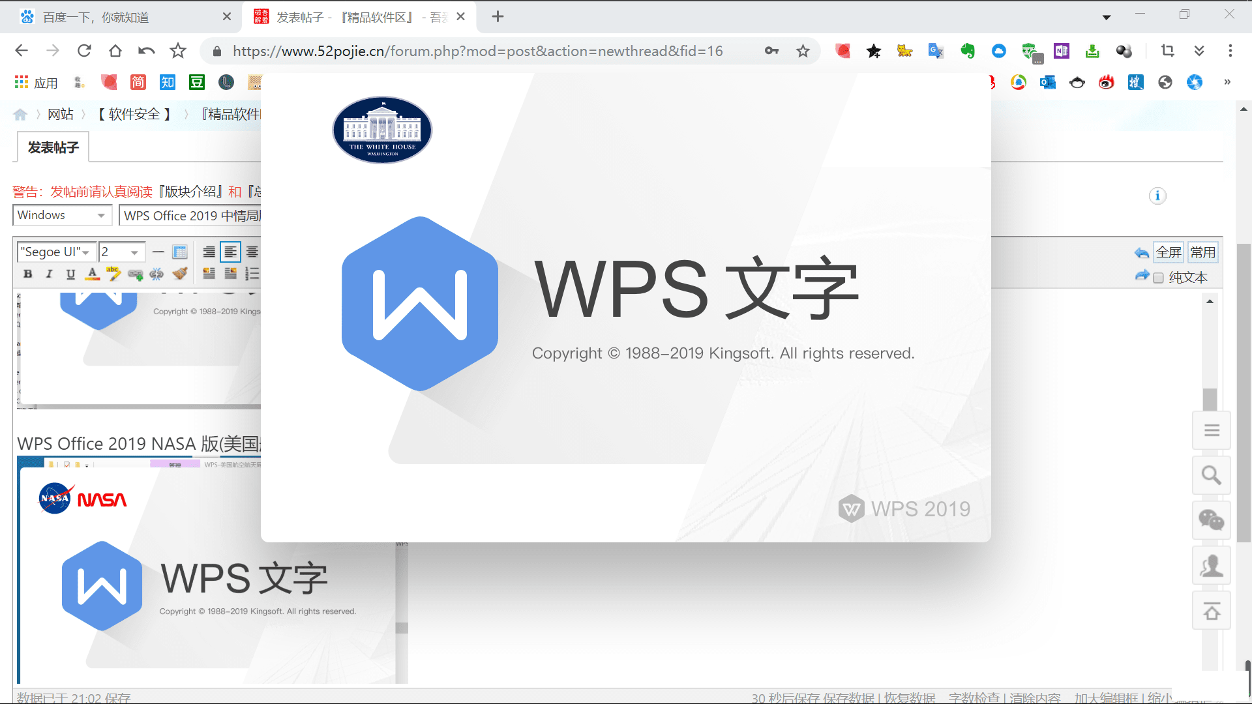
Task: Select the highlighted align-left button
Action: (230, 252)
